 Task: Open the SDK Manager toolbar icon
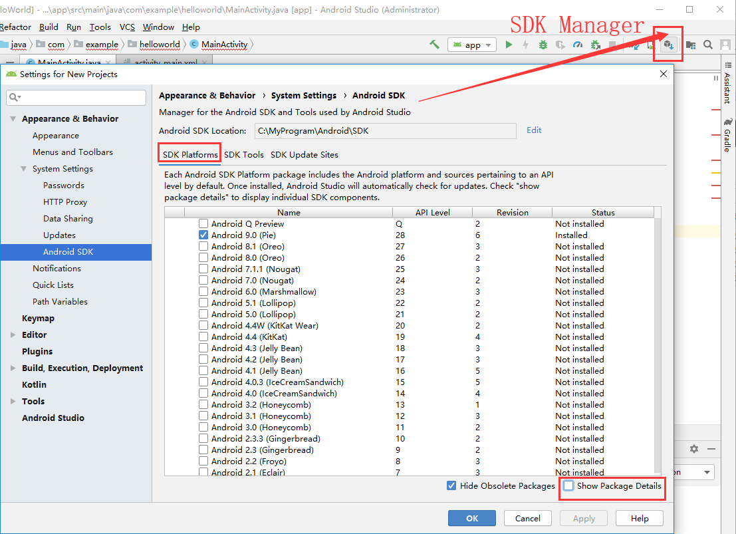tap(668, 45)
